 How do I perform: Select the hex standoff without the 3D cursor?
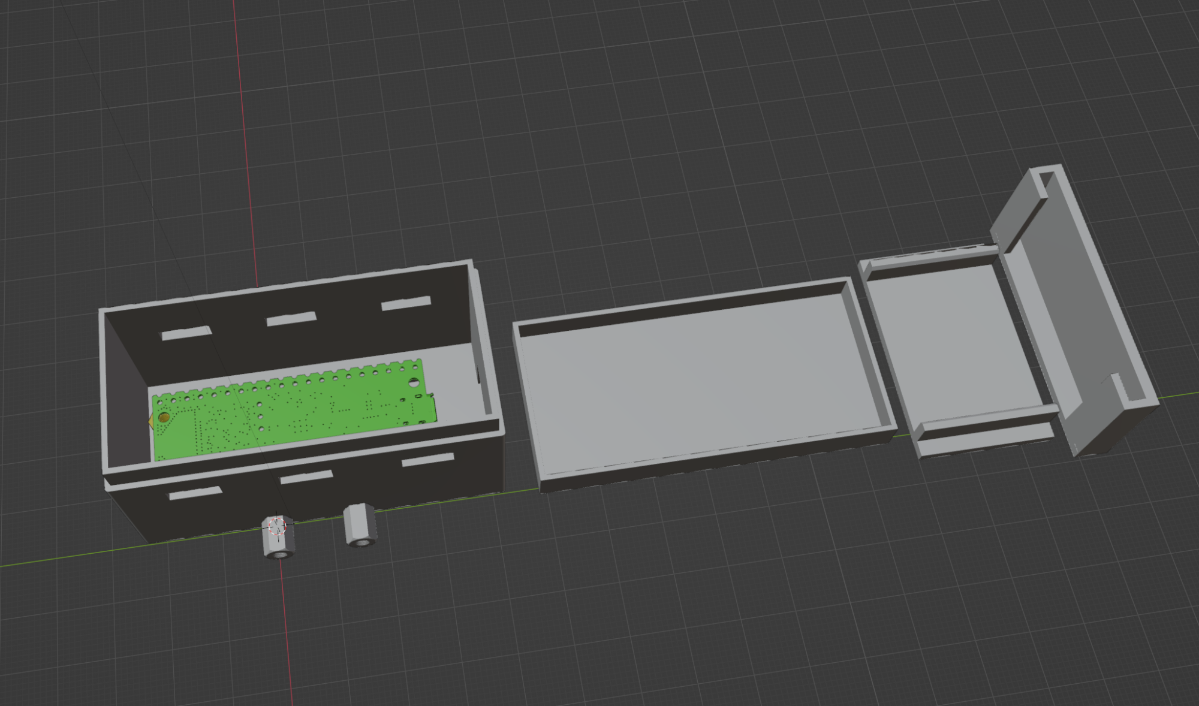click(359, 526)
